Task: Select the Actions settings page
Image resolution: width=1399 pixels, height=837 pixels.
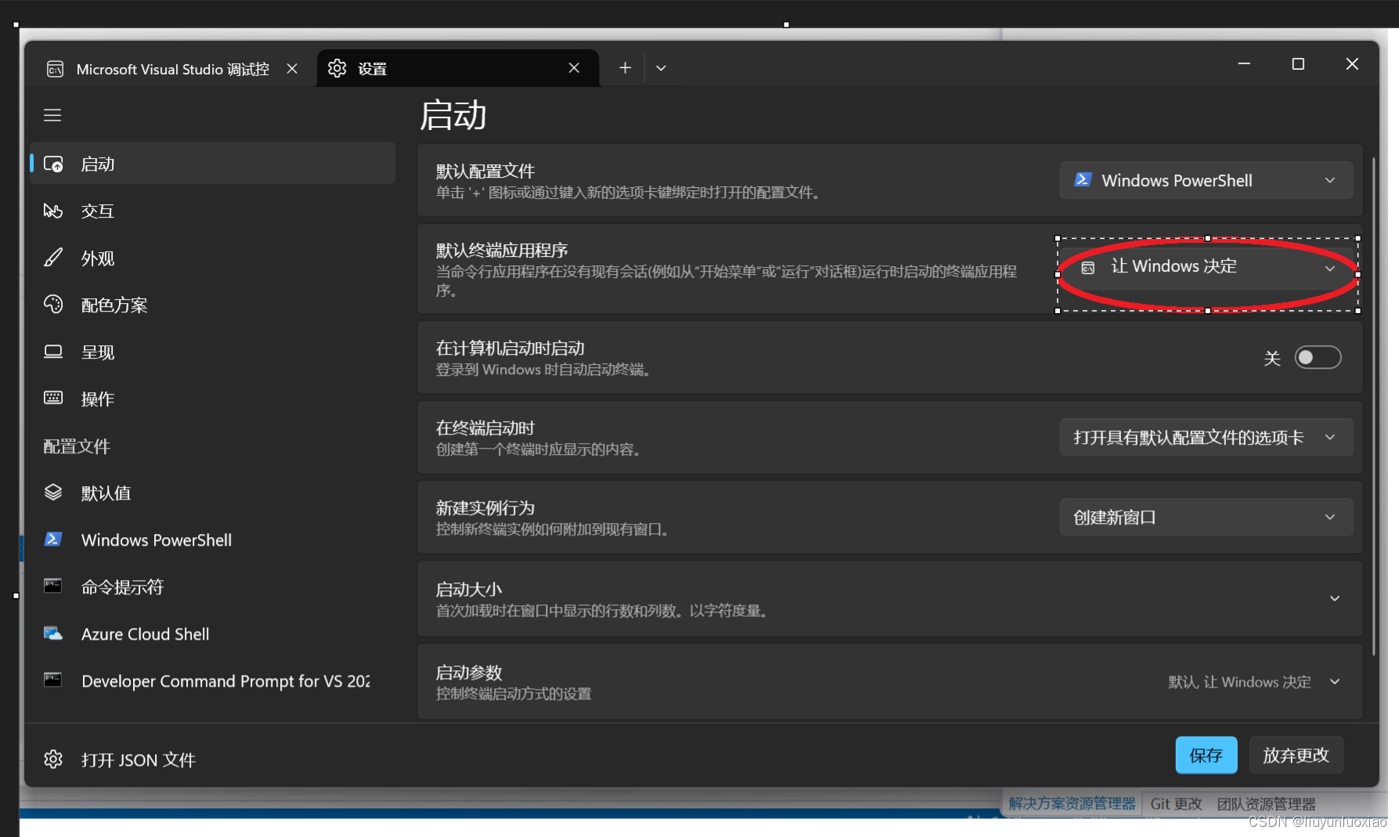Action: (212, 399)
